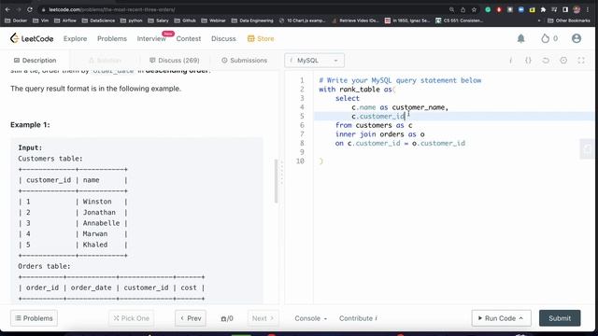
Task: Click the 'Salary' bookmark folder
Action: [158, 21]
